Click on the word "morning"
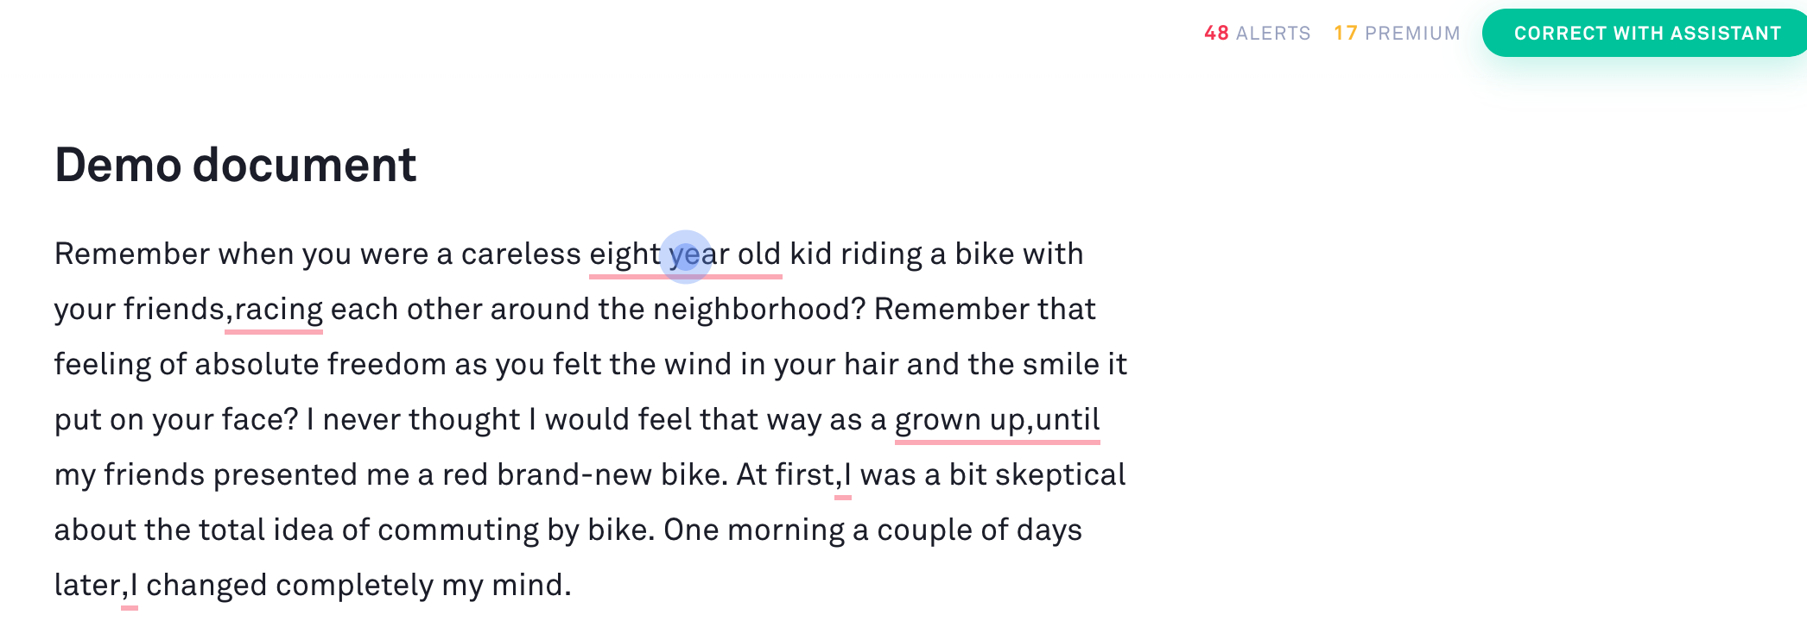The width and height of the screenshot is (1807, 621). [x=786, y=530]
